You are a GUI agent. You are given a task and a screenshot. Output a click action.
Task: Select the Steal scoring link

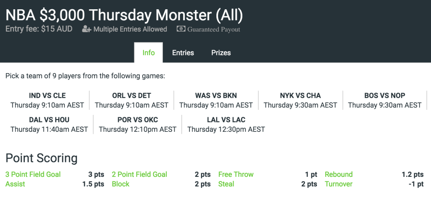pos(226,184)
